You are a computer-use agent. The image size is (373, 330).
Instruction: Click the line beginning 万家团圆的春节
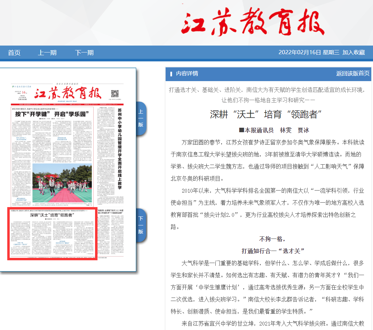(x=273, y=142)
